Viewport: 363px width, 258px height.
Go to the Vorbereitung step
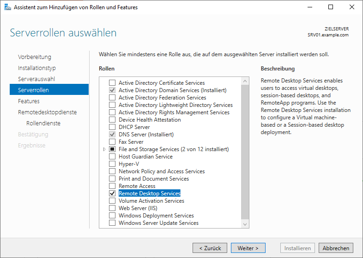click(35, 57)
